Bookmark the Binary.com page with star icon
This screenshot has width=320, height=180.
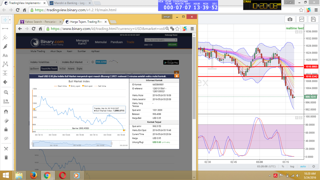tap(177, 29)
